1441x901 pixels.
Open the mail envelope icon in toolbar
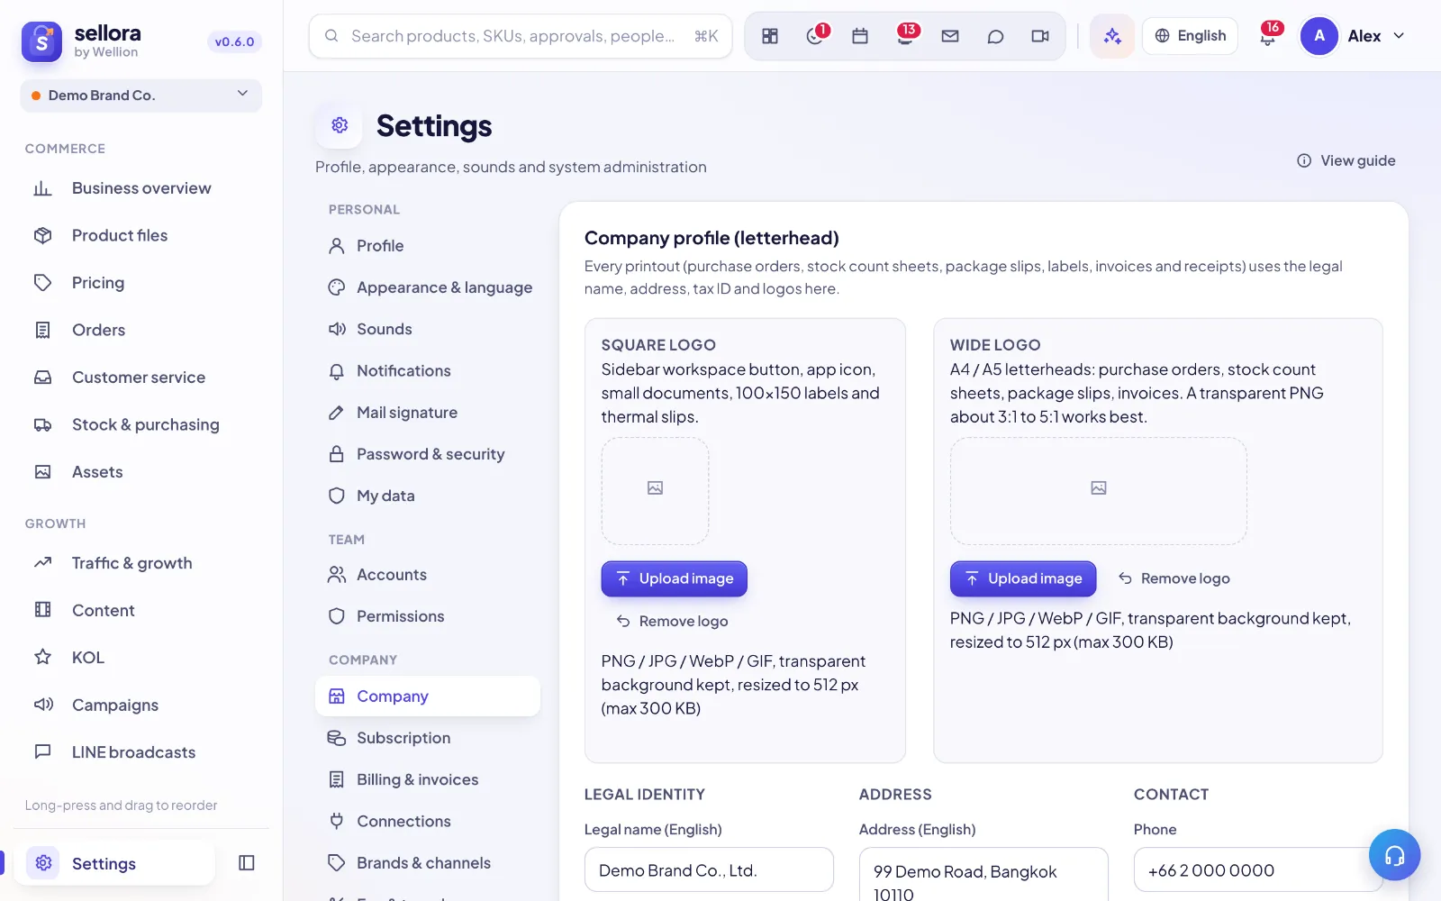tap(950, 36)
